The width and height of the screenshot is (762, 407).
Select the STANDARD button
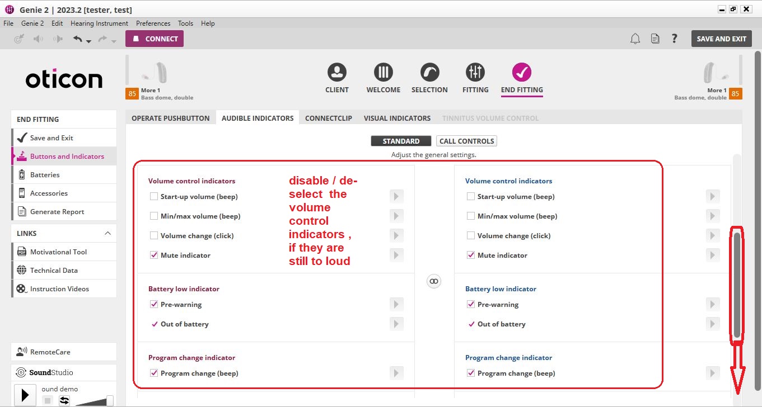(401, 141)
